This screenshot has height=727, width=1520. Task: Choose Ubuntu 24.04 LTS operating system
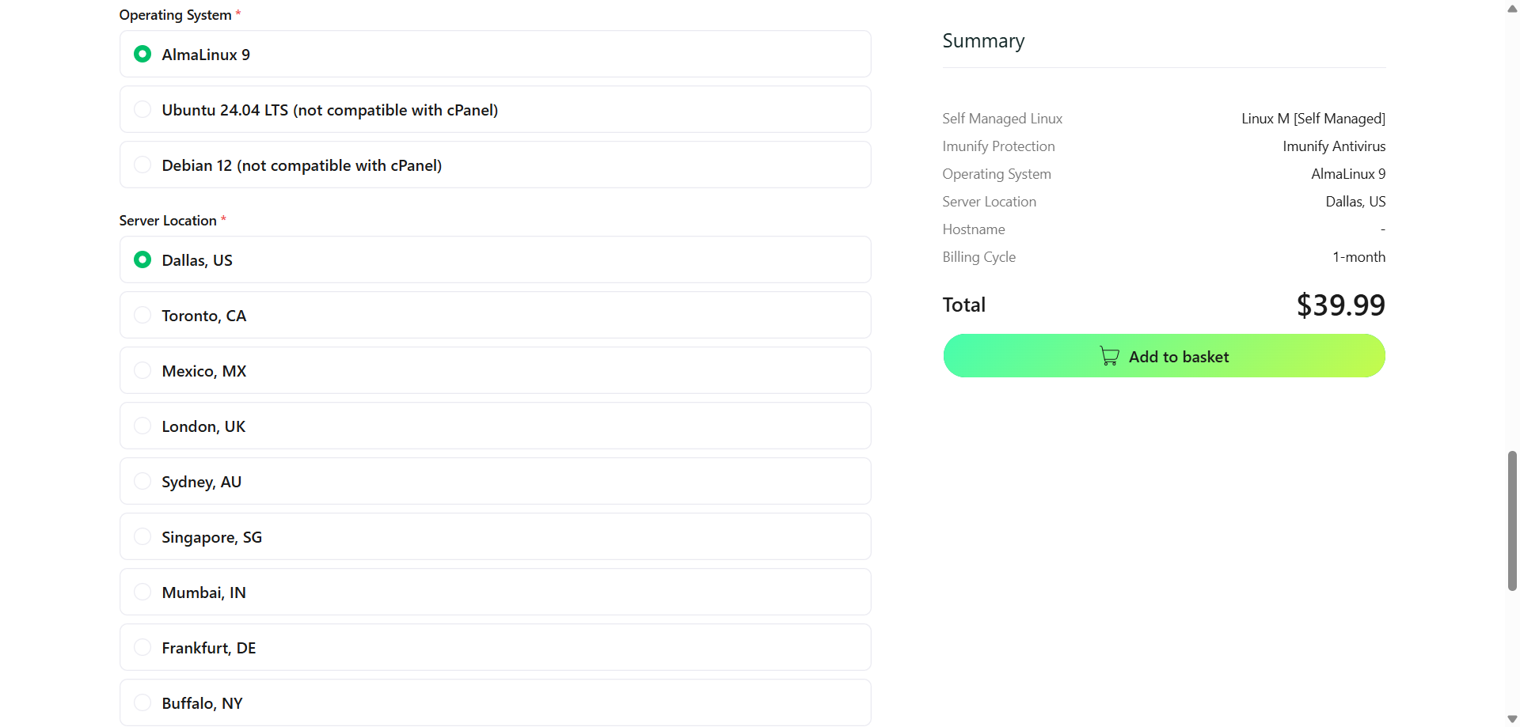(495, 109)
